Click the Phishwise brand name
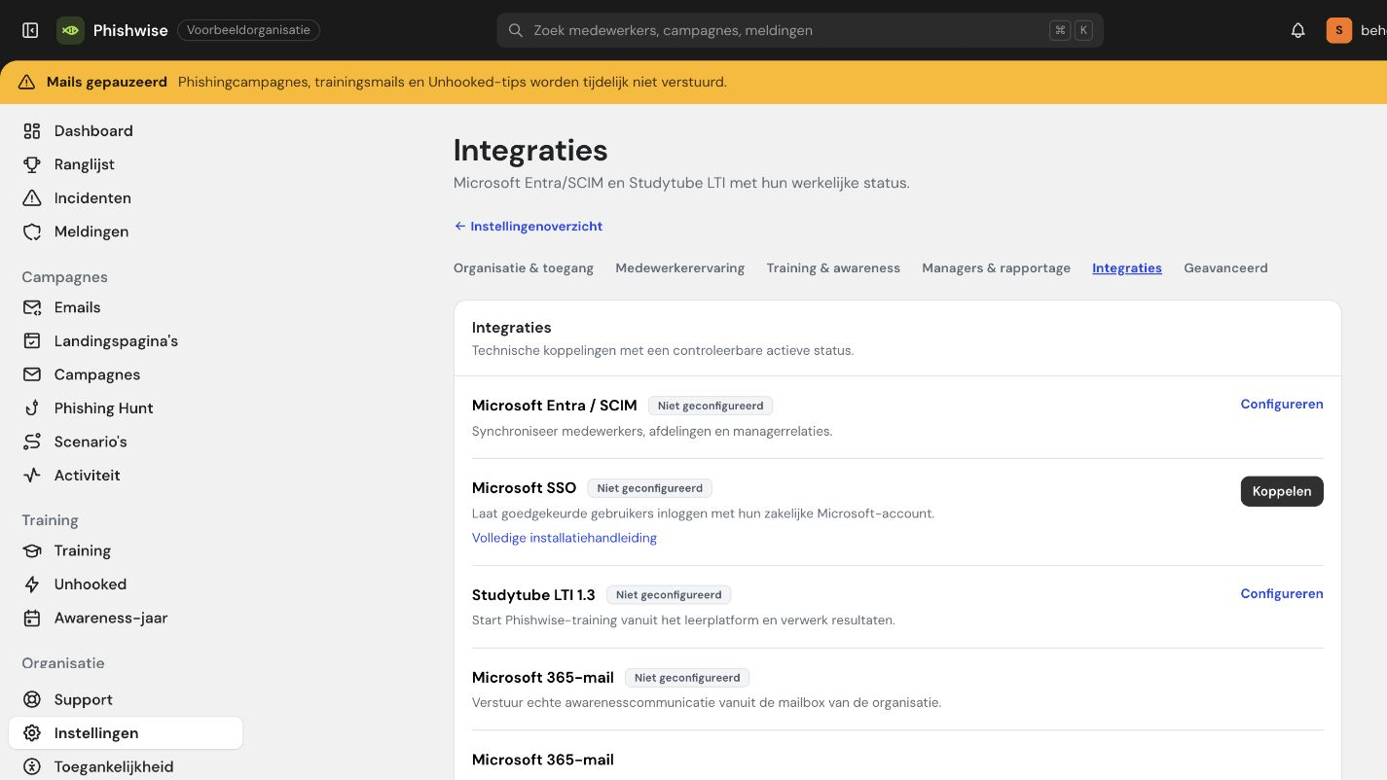Viewport: 1387px width, 780px height. coord(130,30)
